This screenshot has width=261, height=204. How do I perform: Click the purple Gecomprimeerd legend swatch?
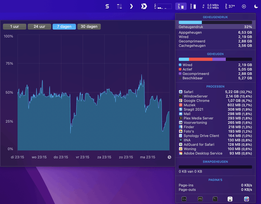coord(180,74)
